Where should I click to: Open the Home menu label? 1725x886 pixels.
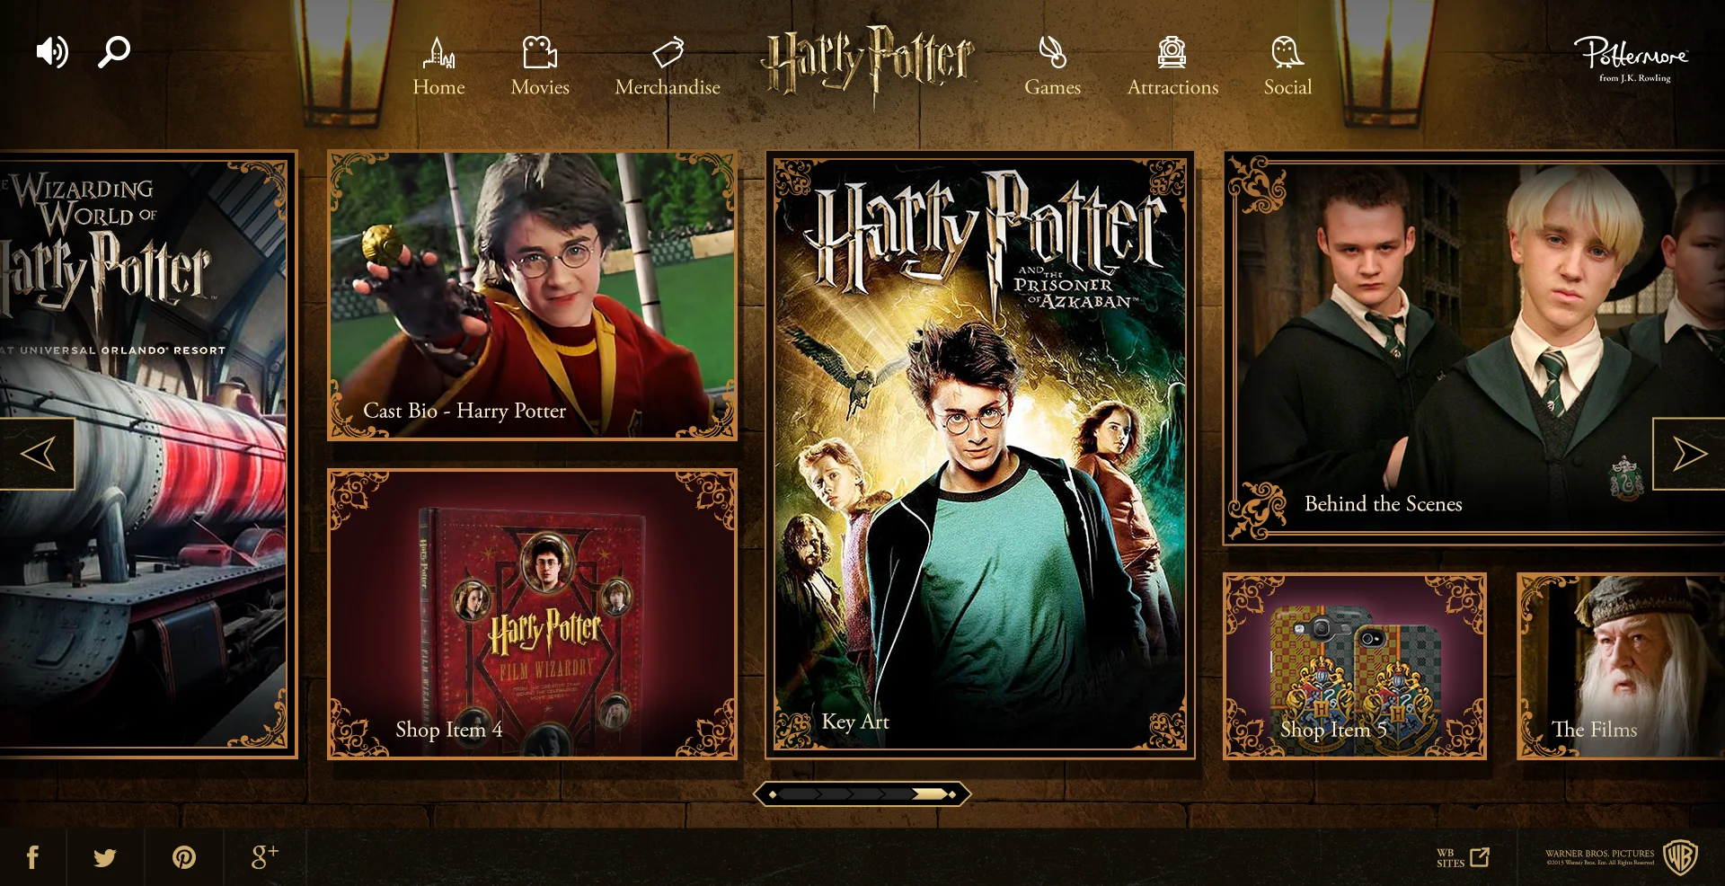point(439,87)
